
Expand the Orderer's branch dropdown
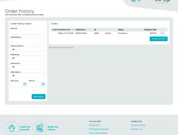pos(28,49)
